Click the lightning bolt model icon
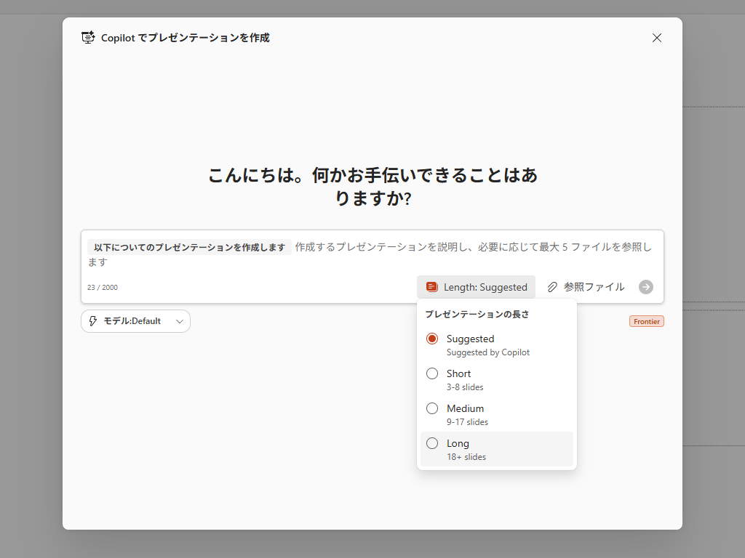The width and height of the screenshot is (745, 558). pos(93,321)
